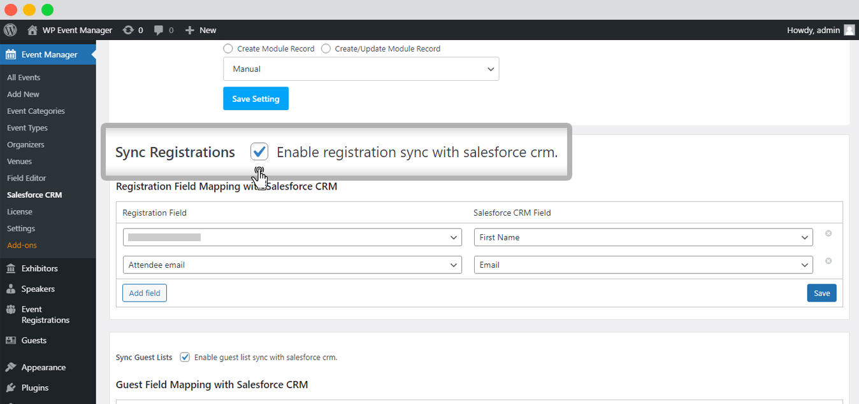Open the comments bubble icon
The image size is (859, 404).
pyautogui.click(x=159, y=30)
